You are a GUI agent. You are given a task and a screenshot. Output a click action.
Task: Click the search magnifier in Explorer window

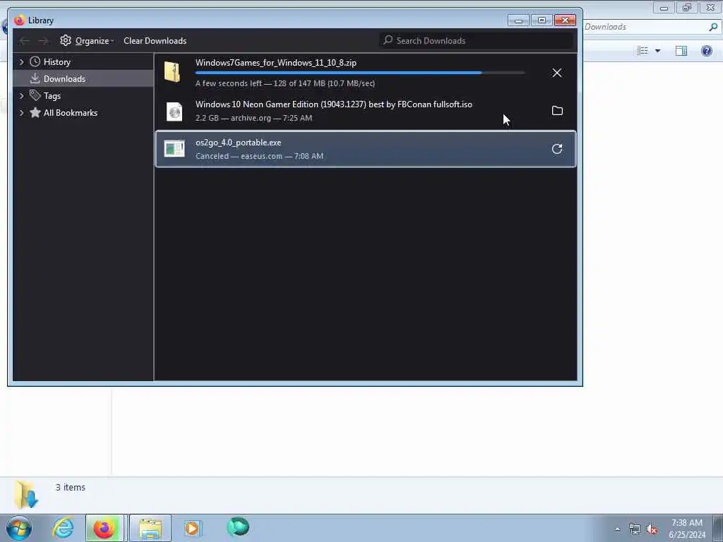(x=713, y=27)
